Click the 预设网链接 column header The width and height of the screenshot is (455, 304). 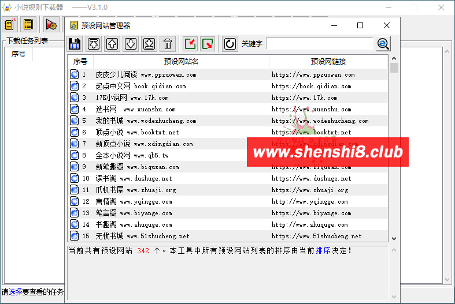pyautogui.click(x=328, y=61)
